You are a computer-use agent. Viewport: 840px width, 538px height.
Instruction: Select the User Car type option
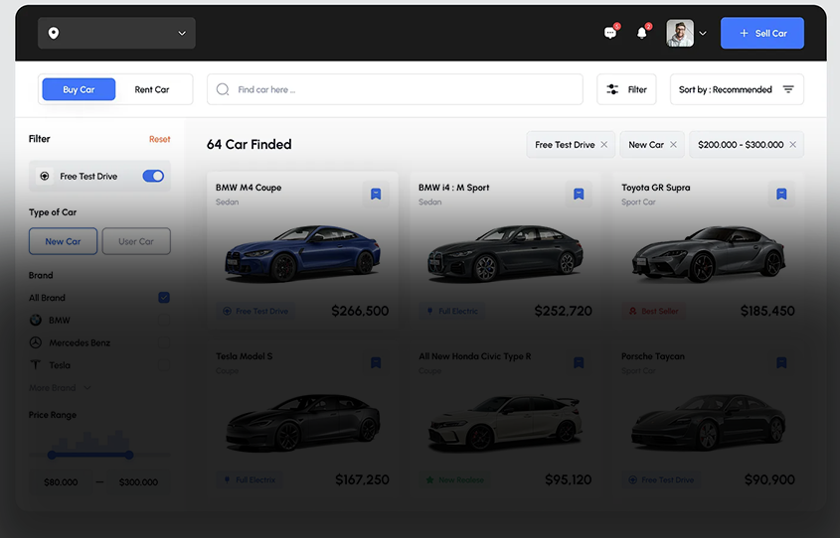click(x=136, y=241)
